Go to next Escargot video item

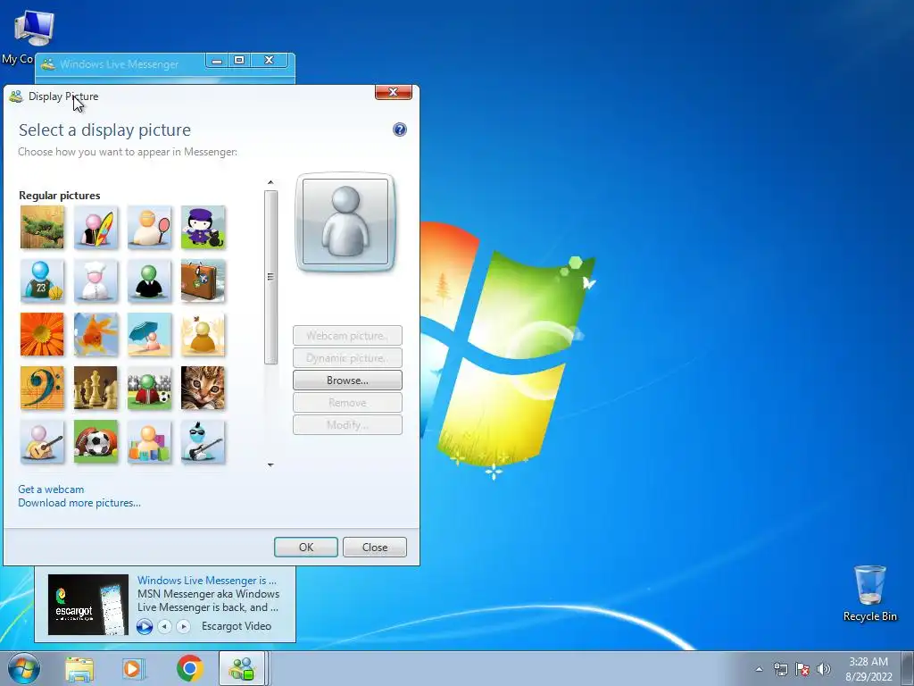pyautogui.click(x=183, y=626)
